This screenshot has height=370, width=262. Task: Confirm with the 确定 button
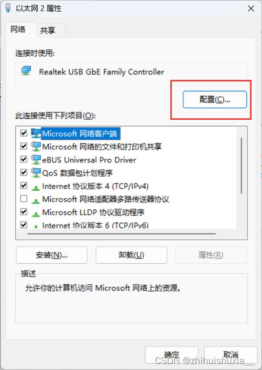click(x=171, y=355)
